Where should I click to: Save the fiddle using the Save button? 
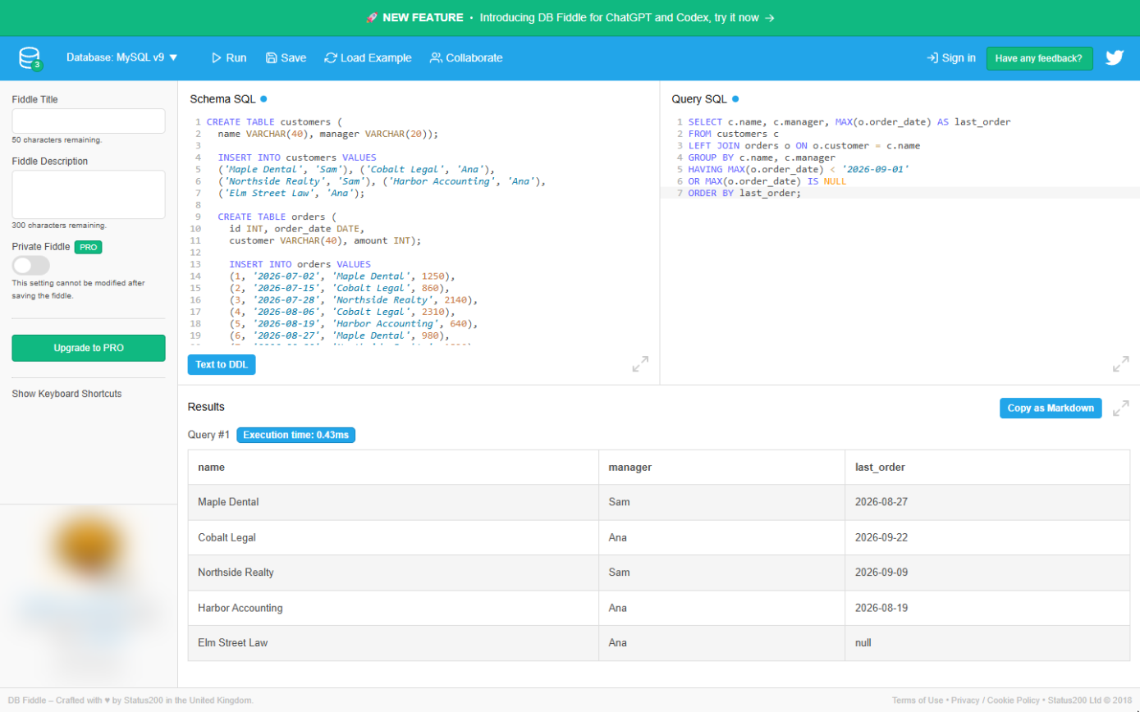click(286, 58)
